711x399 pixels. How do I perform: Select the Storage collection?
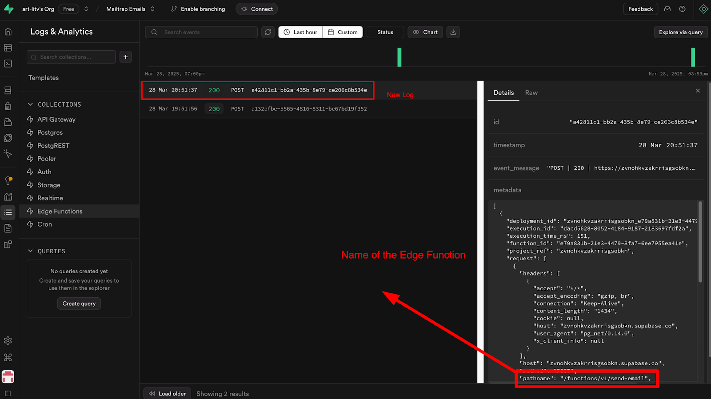click(x=79, y=185)
